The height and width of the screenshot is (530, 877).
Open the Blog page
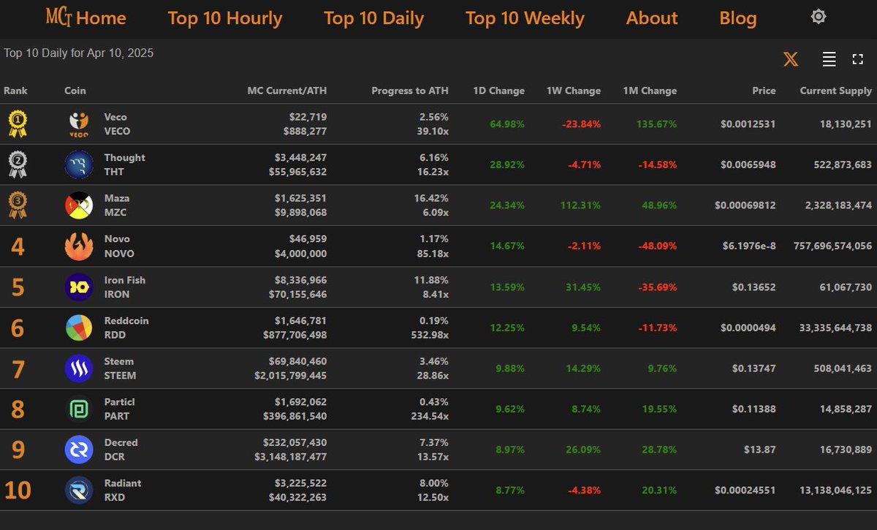coord(738,18)
